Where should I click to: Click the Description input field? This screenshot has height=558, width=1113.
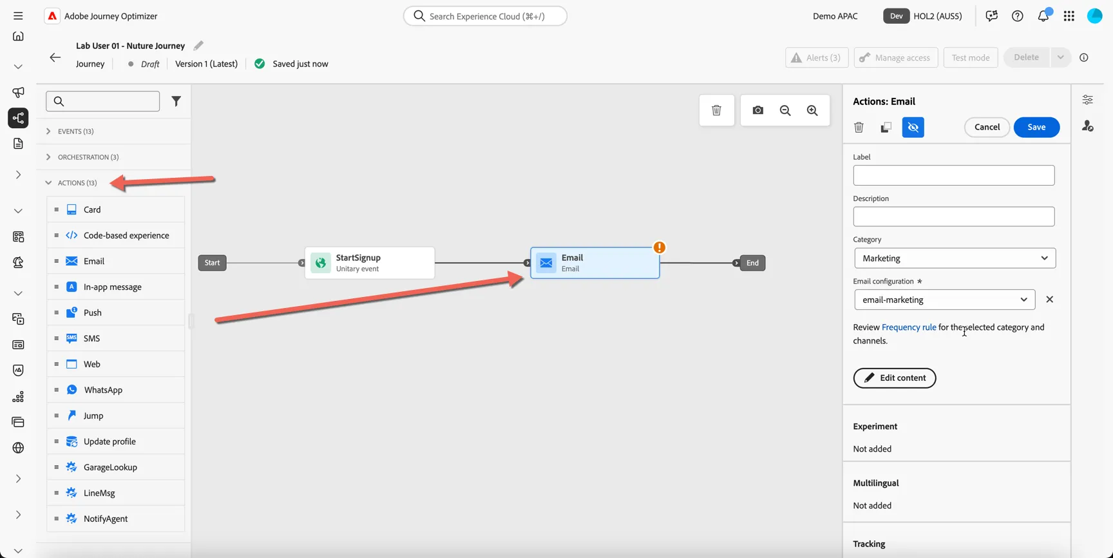(953, 216)
